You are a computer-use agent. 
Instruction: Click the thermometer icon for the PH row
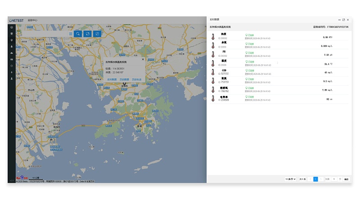point(213,54)
